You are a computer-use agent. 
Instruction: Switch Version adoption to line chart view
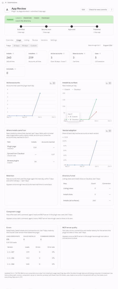coord(107,131)
